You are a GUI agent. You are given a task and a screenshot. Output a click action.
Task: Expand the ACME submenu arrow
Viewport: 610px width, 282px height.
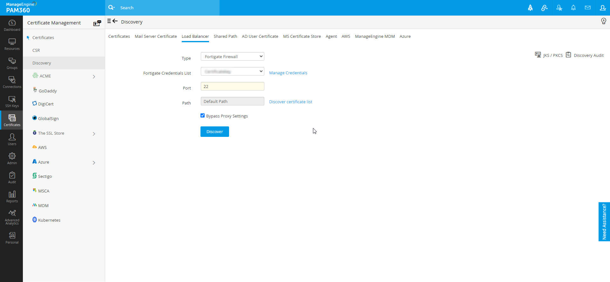tap(94, 77)
